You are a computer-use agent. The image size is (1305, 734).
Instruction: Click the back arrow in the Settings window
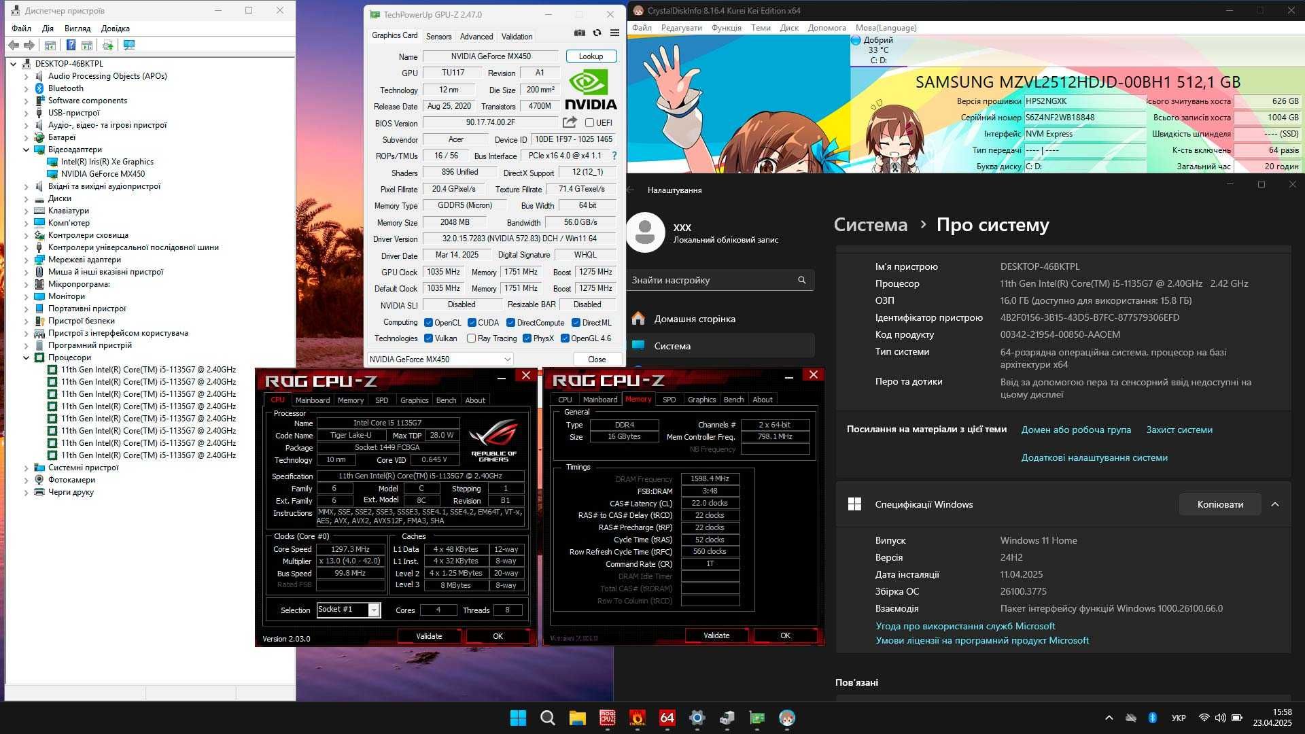(x=631, y=190)
